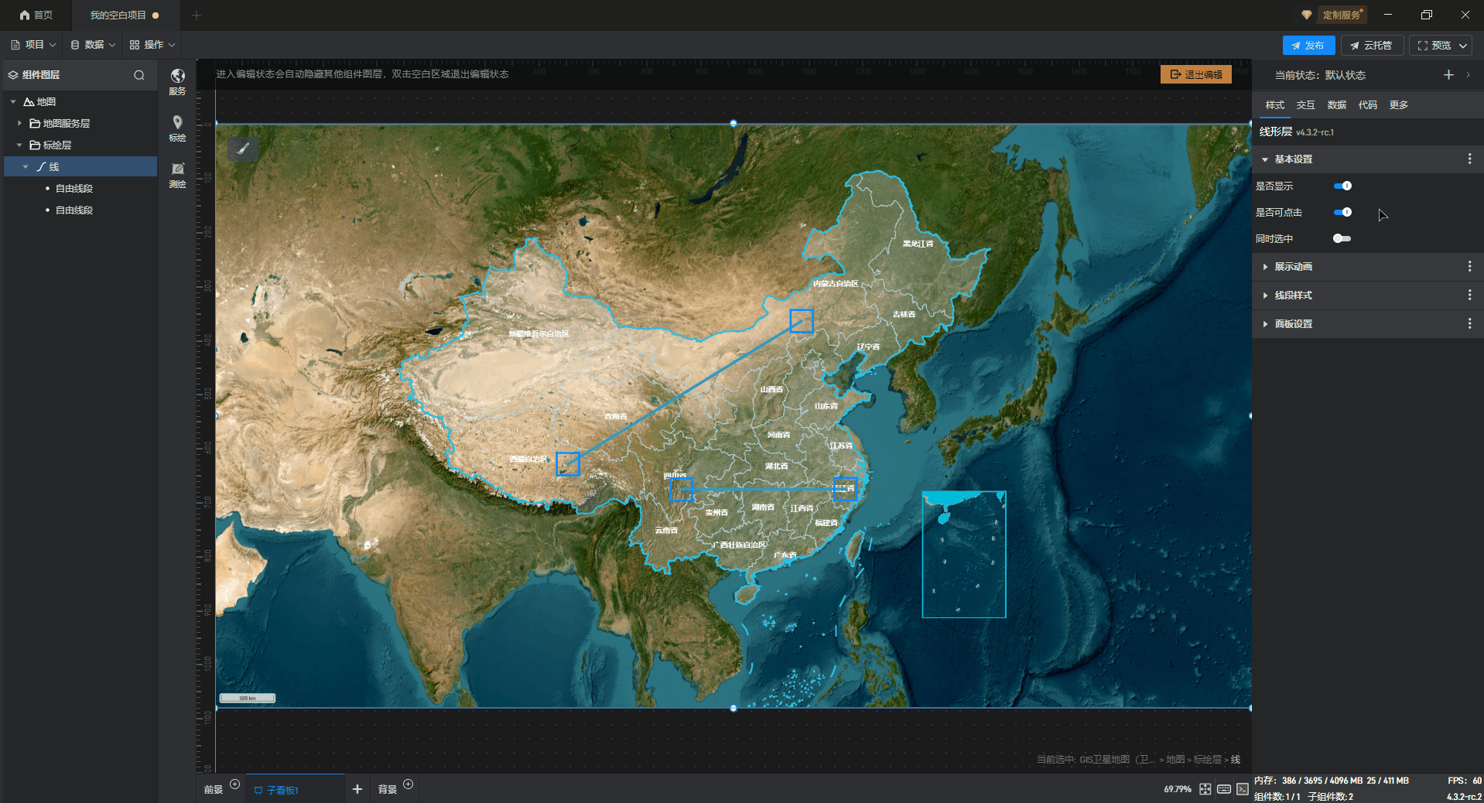Add foreground with plus circle icon
Screen dimensions: 1484x803
tap(235, 784)
